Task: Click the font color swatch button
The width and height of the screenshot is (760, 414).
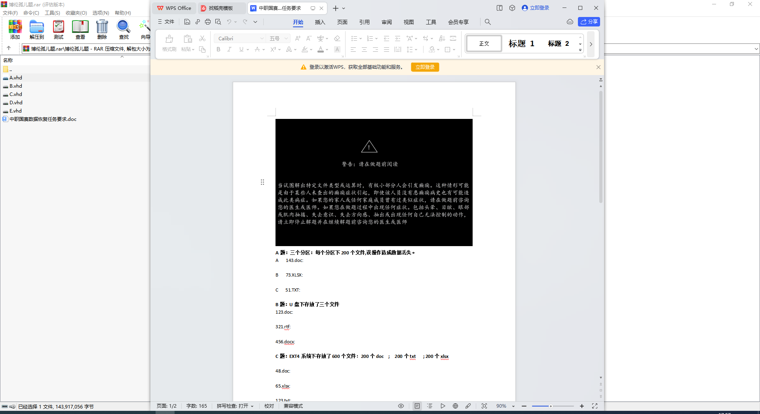Action: (321, 49)
